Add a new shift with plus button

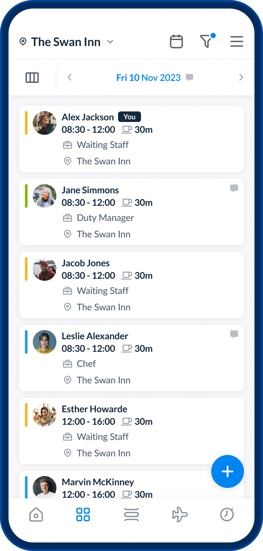[x=227, y=471]
